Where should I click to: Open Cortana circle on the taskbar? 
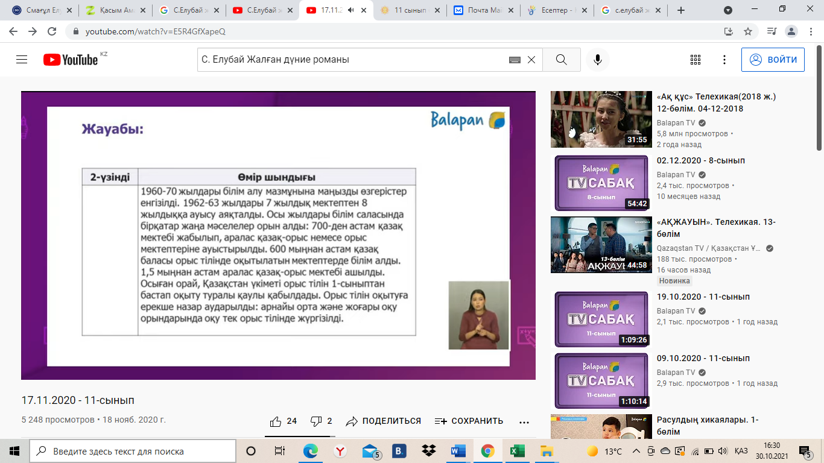pos(251,451)
